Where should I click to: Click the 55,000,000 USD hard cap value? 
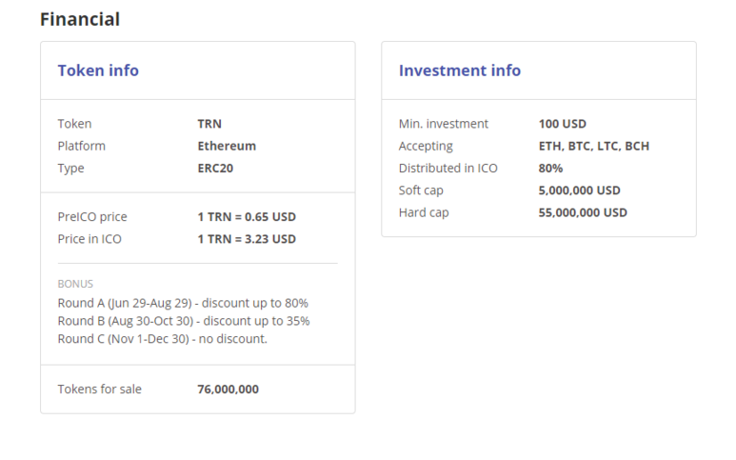pyautogui.click(x=583, y=212)
